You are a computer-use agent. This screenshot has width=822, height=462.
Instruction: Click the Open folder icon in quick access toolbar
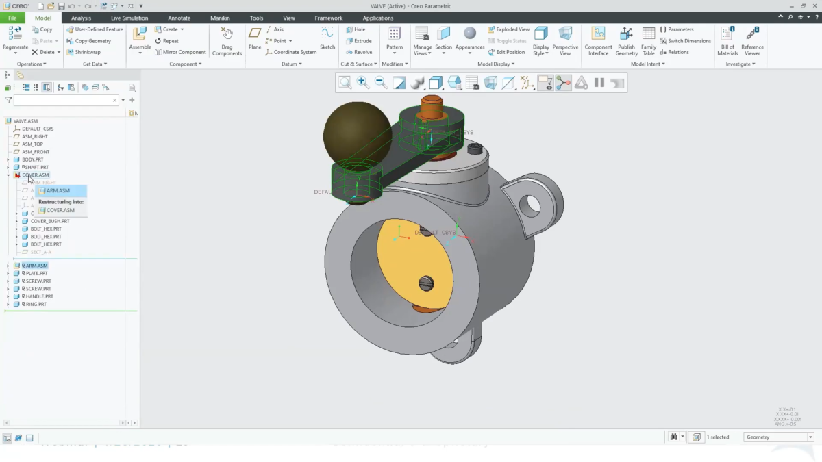(x=51, y=6)
